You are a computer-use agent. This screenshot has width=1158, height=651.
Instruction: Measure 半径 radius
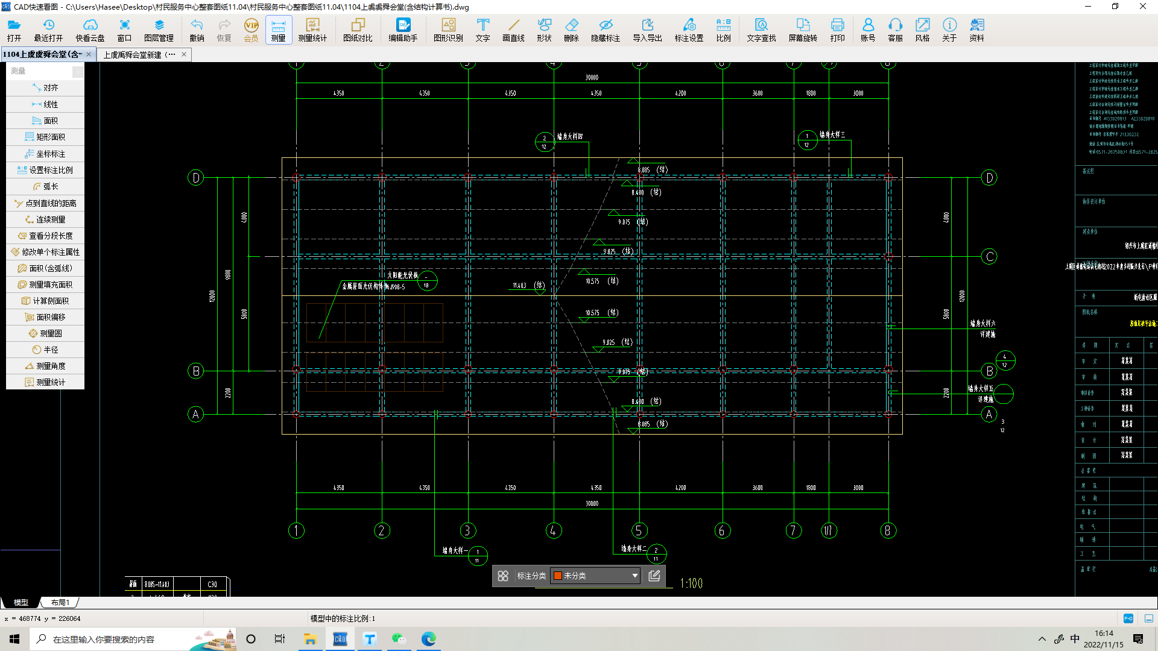(45, 350)
